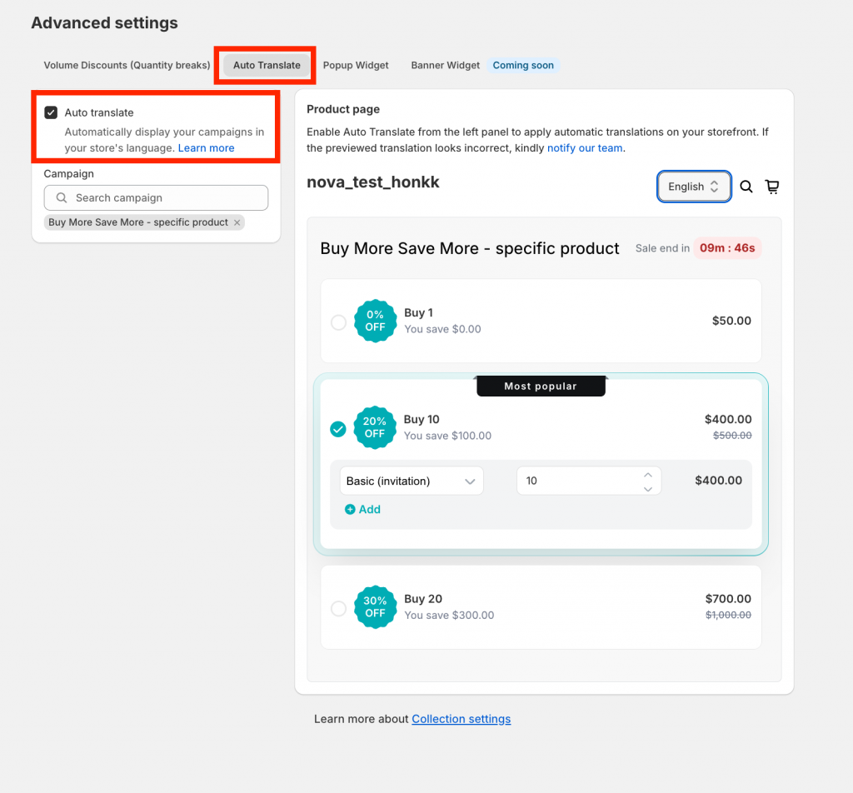
Task: Click the magnifier icon in campaign search field
Action: coord(61,197)
